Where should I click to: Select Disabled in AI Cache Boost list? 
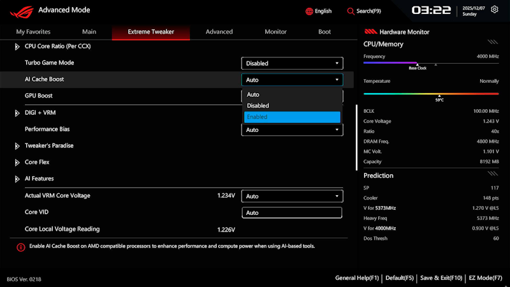292,106
